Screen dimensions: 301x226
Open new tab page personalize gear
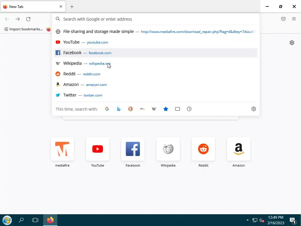point(292,43)
